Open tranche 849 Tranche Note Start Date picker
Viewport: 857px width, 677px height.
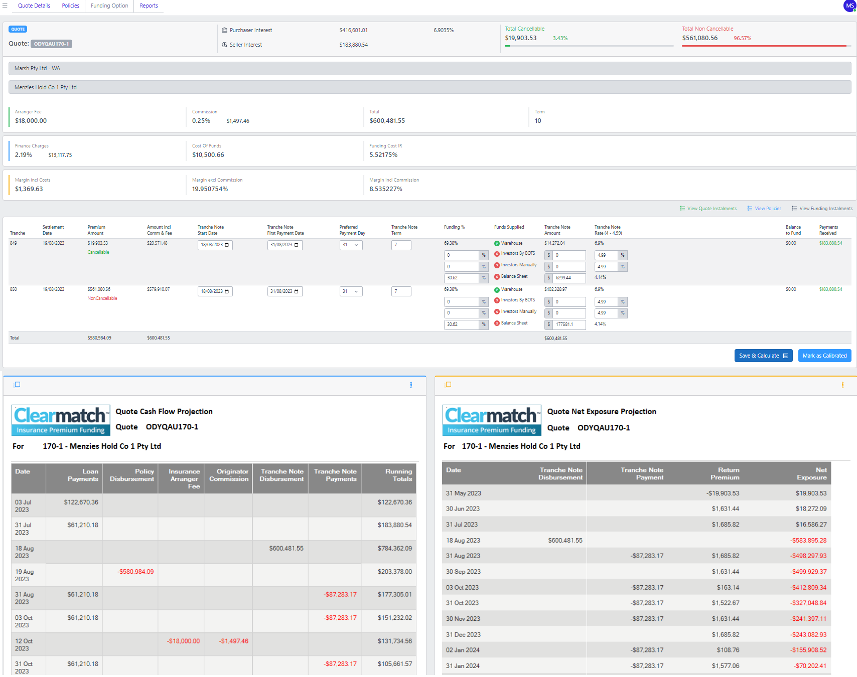coord(227,245)
